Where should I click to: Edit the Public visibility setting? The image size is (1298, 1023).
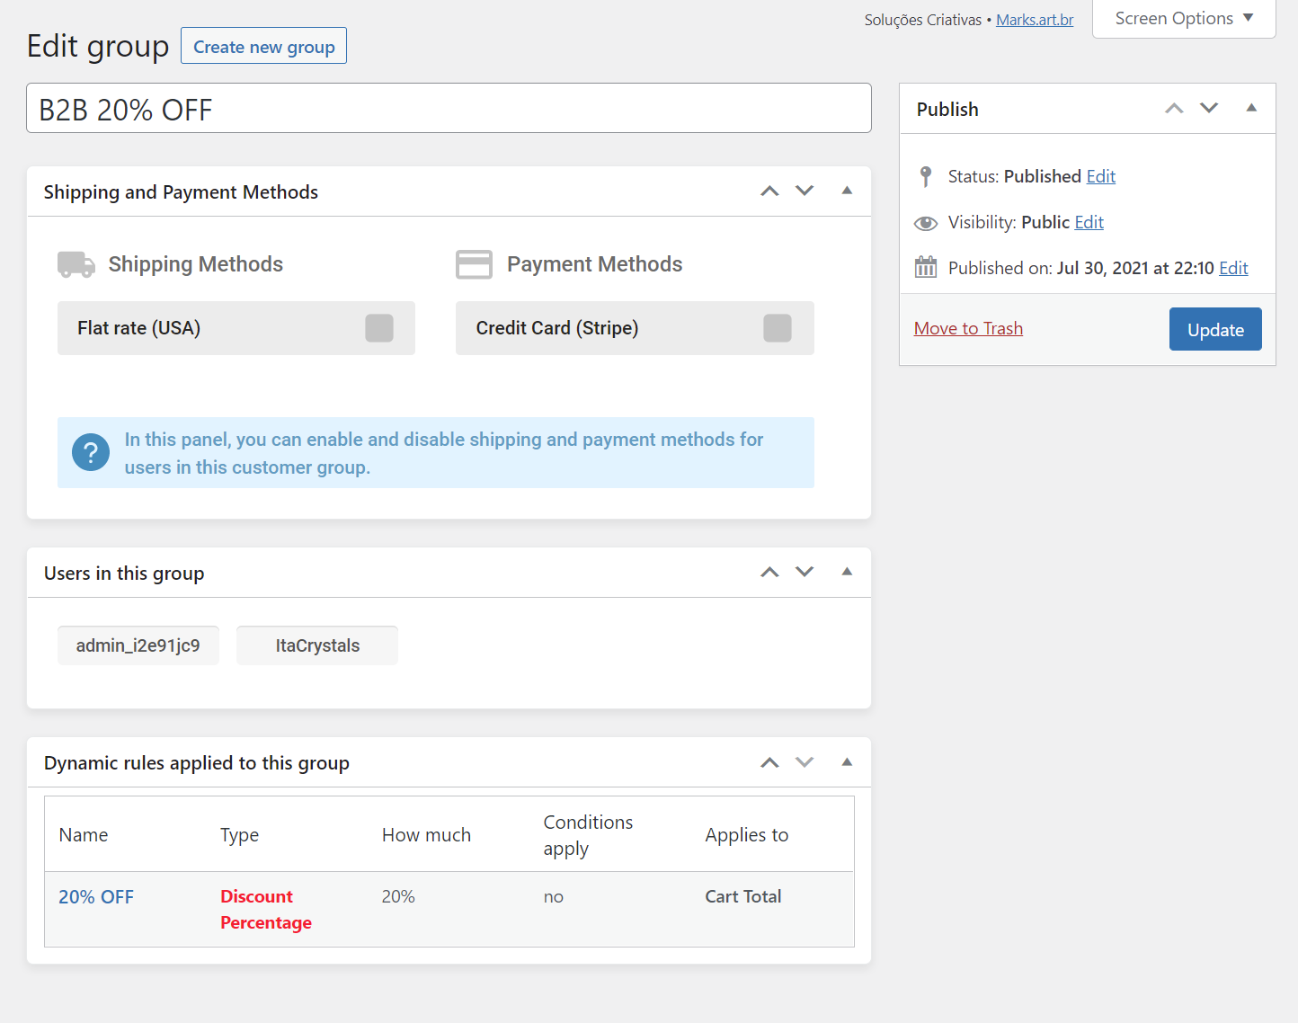click(x=1089, y=222)
